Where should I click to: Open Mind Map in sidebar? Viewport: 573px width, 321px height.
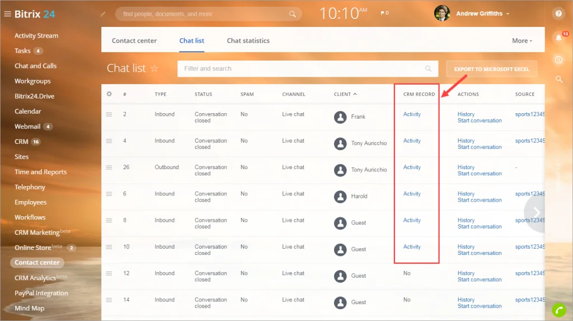point(29,308)
